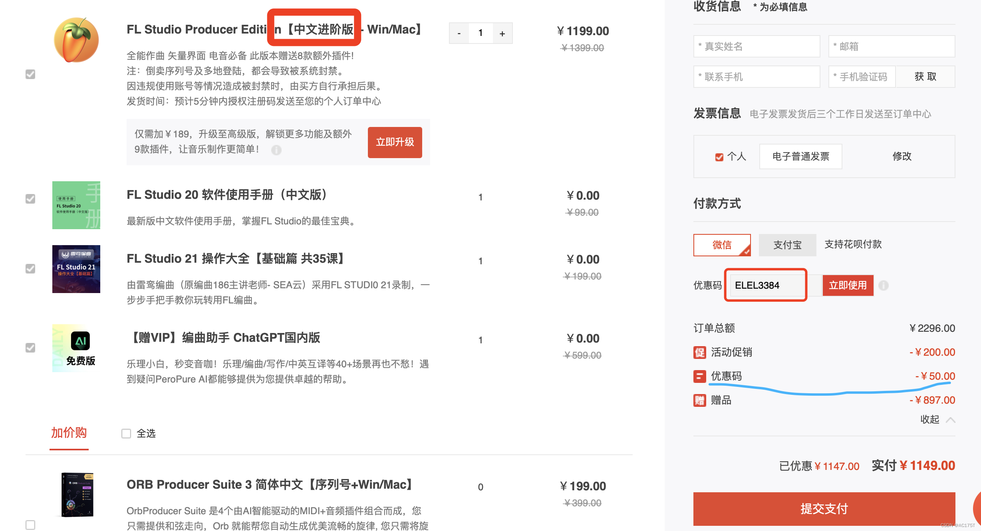The height and width of the screenshot is (531, 981).
Task: Click the 提交支付 submit payment button
Action: point(824,509)
